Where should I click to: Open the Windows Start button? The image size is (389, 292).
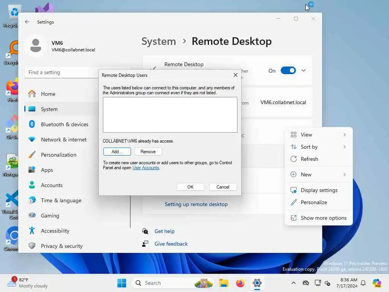point(122,283)
